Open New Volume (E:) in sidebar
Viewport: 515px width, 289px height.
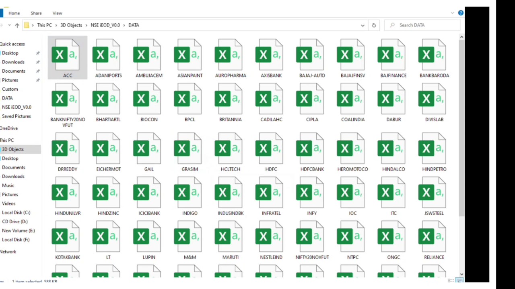point(19,230)
